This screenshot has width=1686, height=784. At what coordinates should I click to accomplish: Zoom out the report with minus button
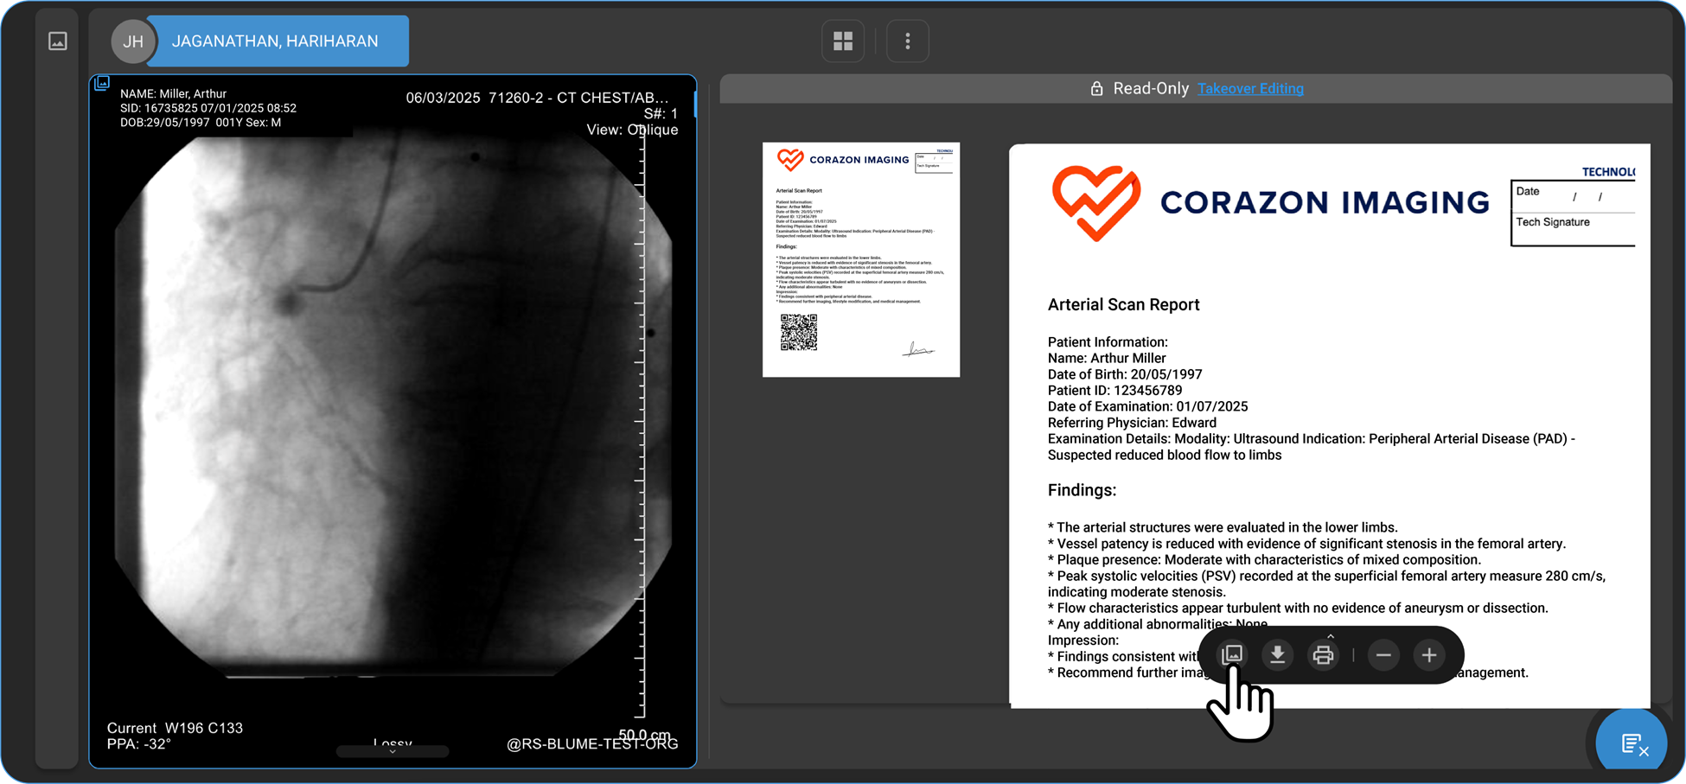pyautogui.click(x=1383, y=655)
